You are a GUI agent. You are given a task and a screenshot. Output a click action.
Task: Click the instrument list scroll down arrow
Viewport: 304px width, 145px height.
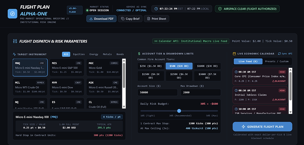pyautogui.click(x=124, y=107)
